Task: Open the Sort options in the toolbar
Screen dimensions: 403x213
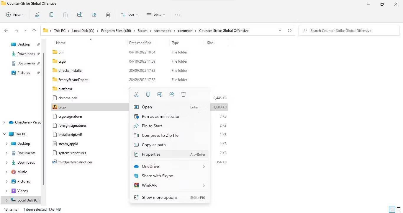Action: (x=129, y=15)
